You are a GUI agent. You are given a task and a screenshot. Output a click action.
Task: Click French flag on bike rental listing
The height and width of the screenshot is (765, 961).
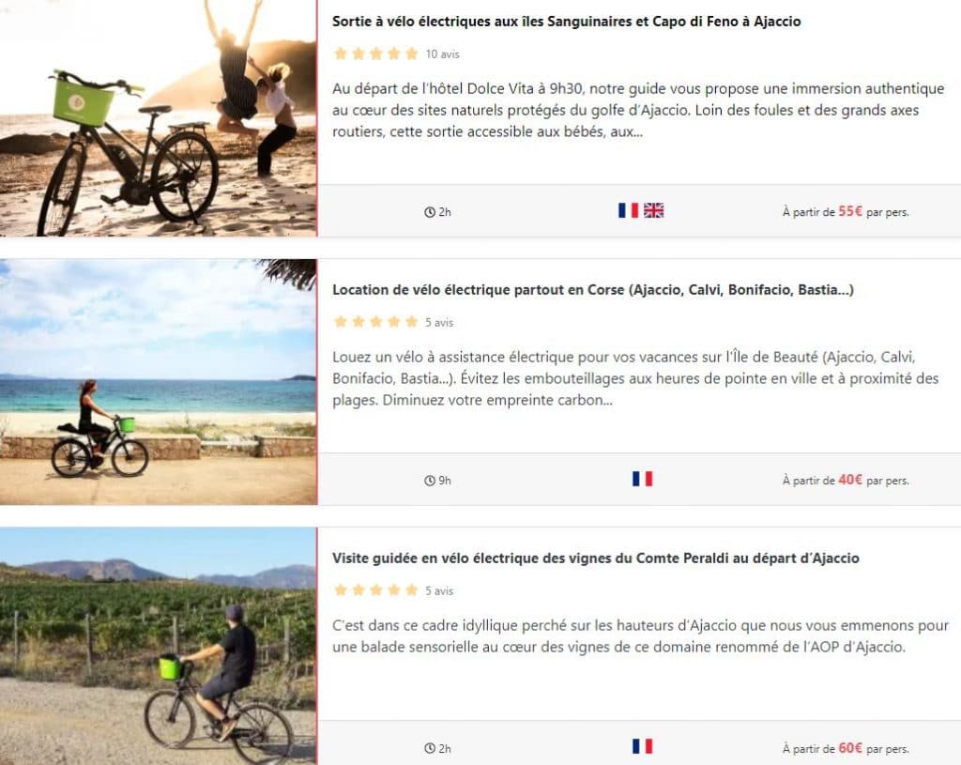pyautogui.click(x=642, y=479)
